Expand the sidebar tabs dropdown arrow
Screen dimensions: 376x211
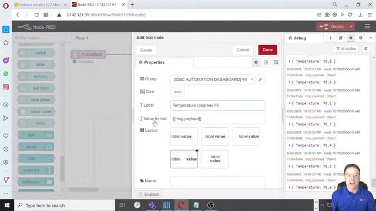(371, 38)
